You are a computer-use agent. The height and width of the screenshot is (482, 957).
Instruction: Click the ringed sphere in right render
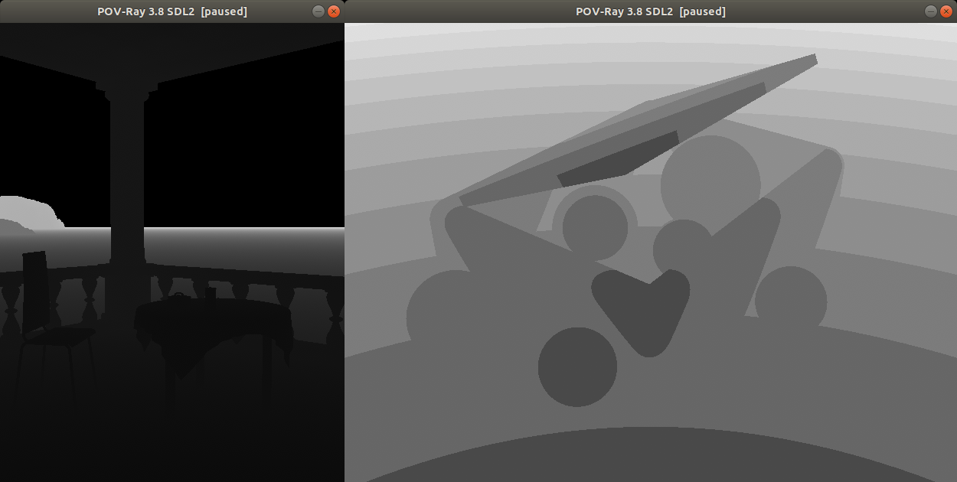point(595,226)
